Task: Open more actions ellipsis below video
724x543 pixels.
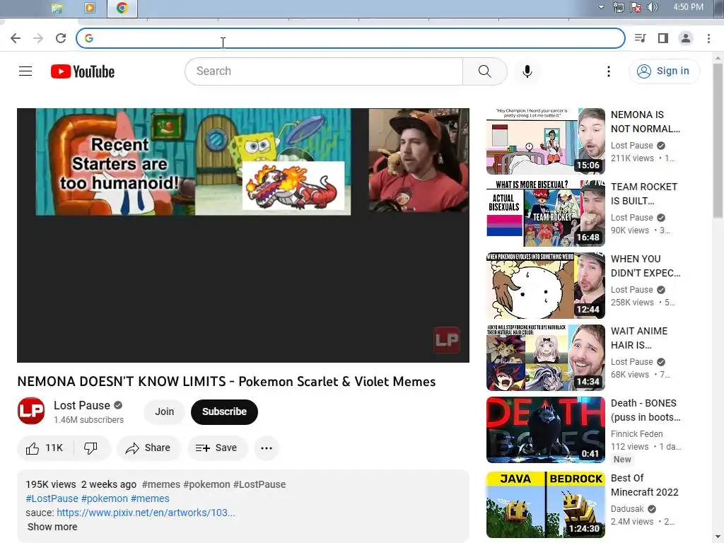Action: click(267, 448)
